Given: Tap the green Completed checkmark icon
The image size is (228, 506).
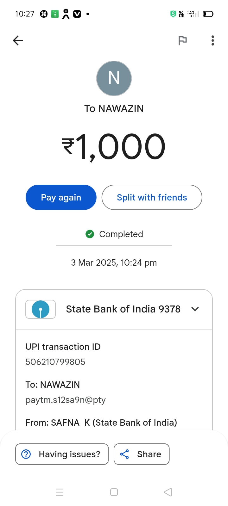Looking at the screenshot, I should point(90,234).
